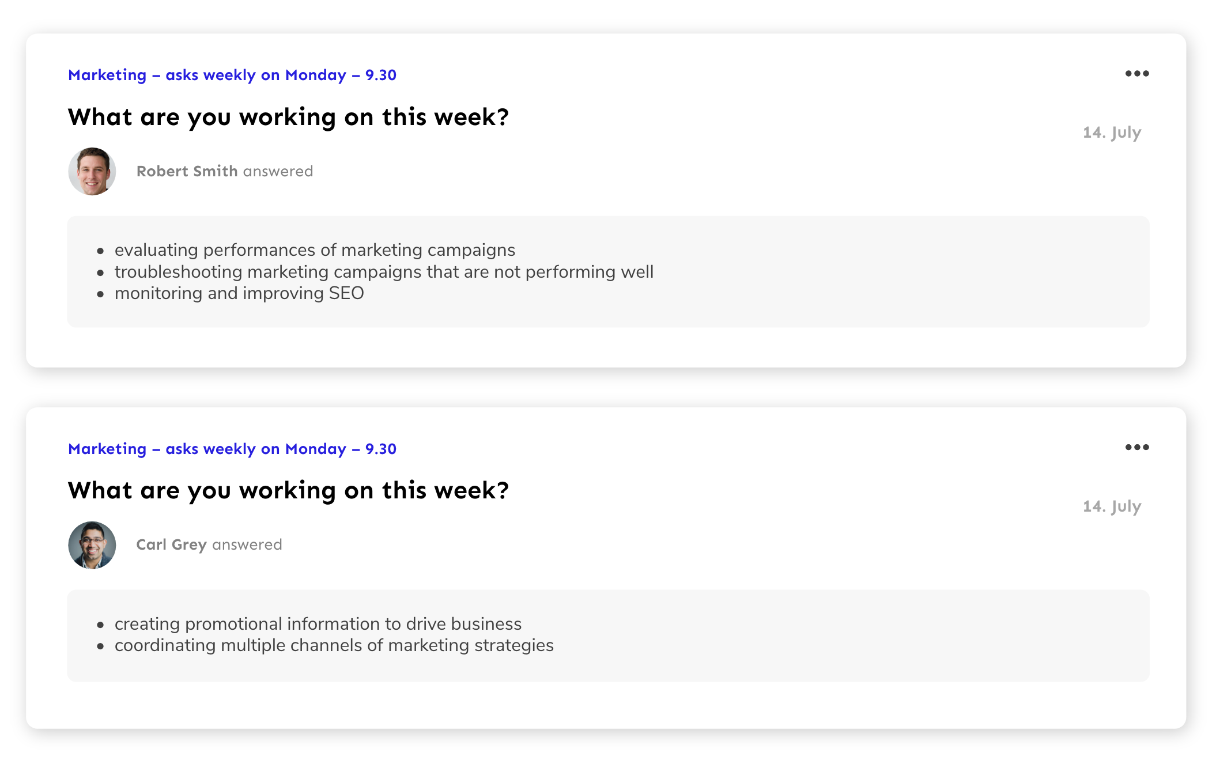1216x764 pixels.
Task: Select the question title on Carl Grey's card
Action: (x=288, y=490)
